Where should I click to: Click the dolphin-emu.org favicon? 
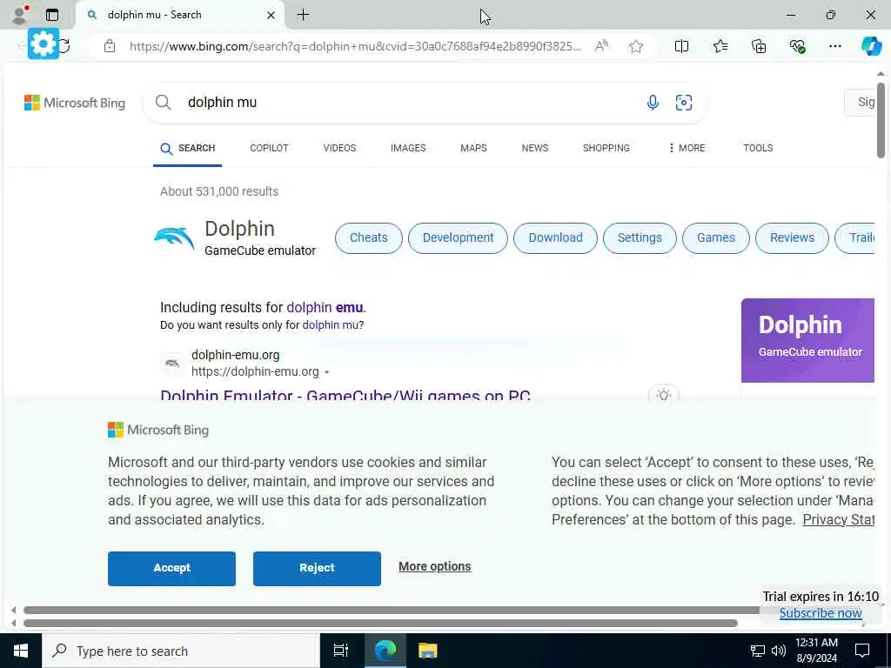pyautogui.click(x=172, y=364)
